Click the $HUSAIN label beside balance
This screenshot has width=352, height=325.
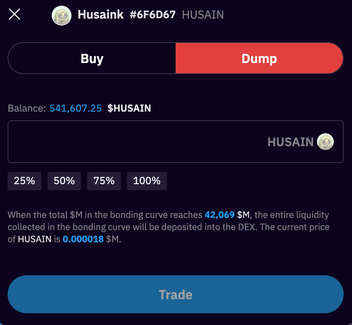(129, 108)
